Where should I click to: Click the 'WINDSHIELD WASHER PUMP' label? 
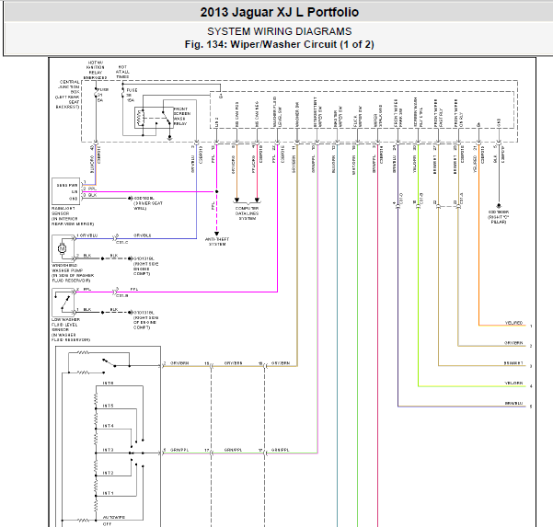click(67, 268)
